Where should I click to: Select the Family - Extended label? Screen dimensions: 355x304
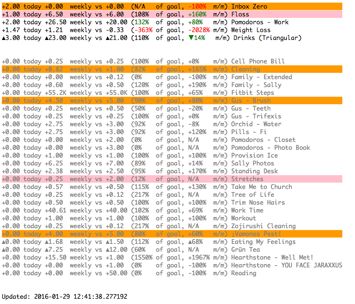pyautogui.click(x=262, y=77)
